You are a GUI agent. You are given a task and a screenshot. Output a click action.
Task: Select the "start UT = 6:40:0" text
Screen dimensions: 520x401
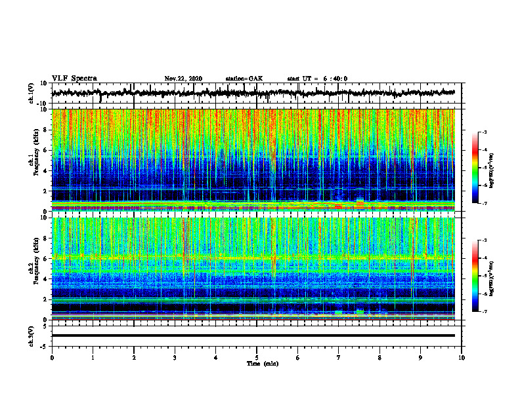(x=317, y=79)
